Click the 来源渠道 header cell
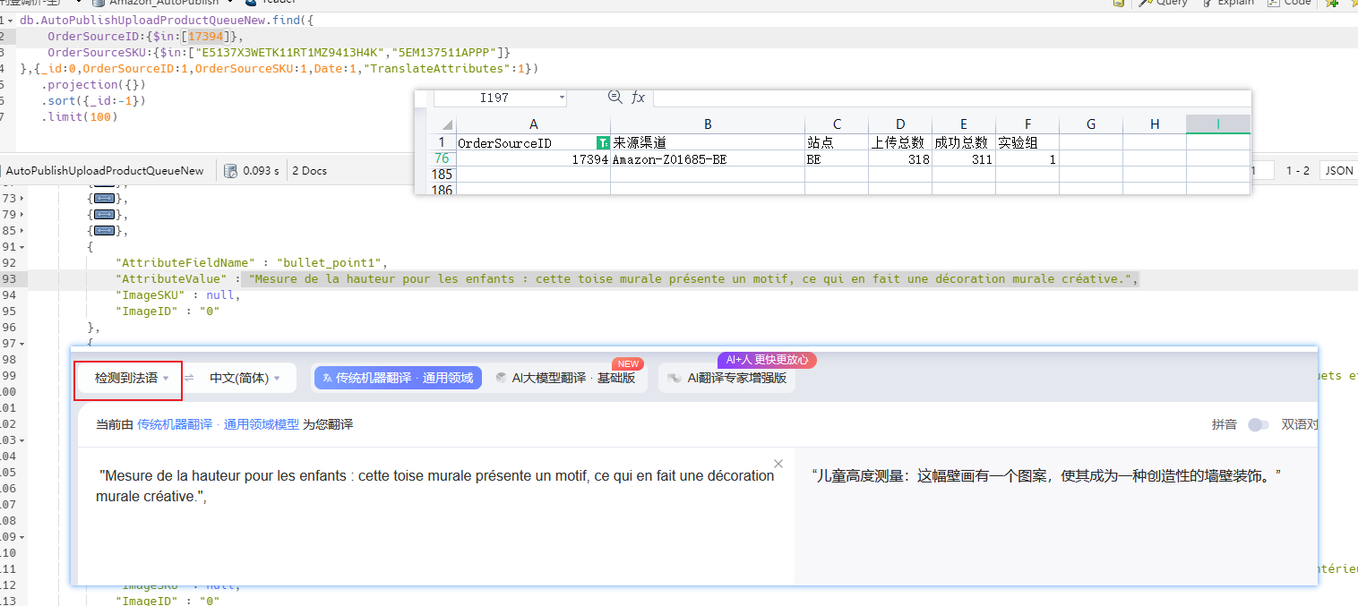Viewport: 1358px width, 606px height. [x=708, y=142]
